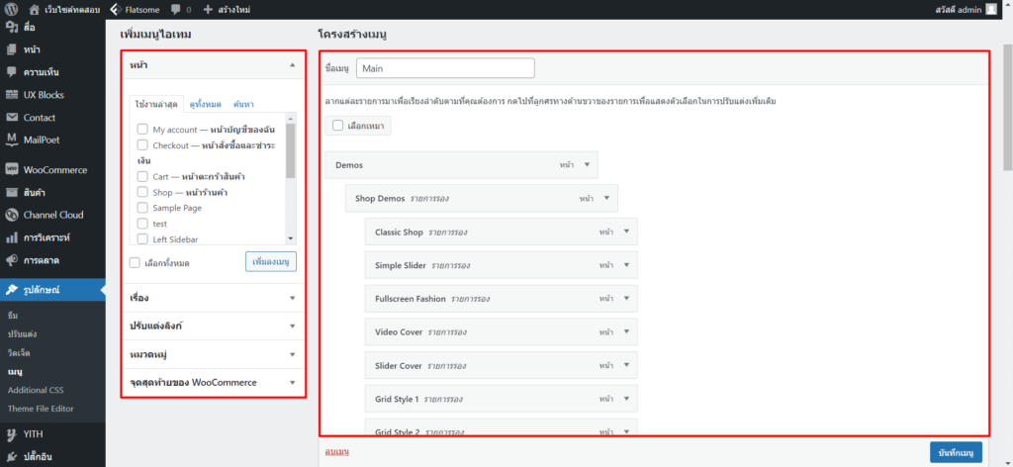Check the Left Sidebar page checkbox

point(142,239)
